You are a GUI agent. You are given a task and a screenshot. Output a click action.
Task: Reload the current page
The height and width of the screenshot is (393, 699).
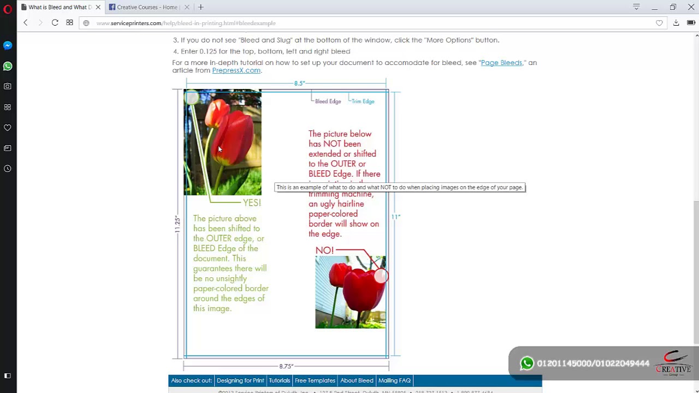(x=55, y=23)
